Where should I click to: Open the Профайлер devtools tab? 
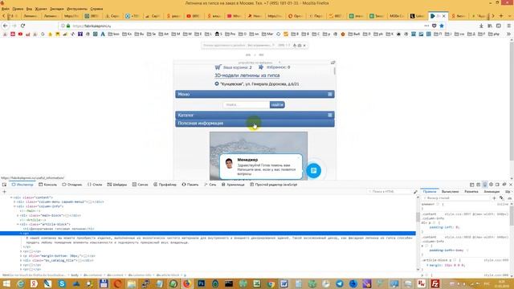pos(165,185)
